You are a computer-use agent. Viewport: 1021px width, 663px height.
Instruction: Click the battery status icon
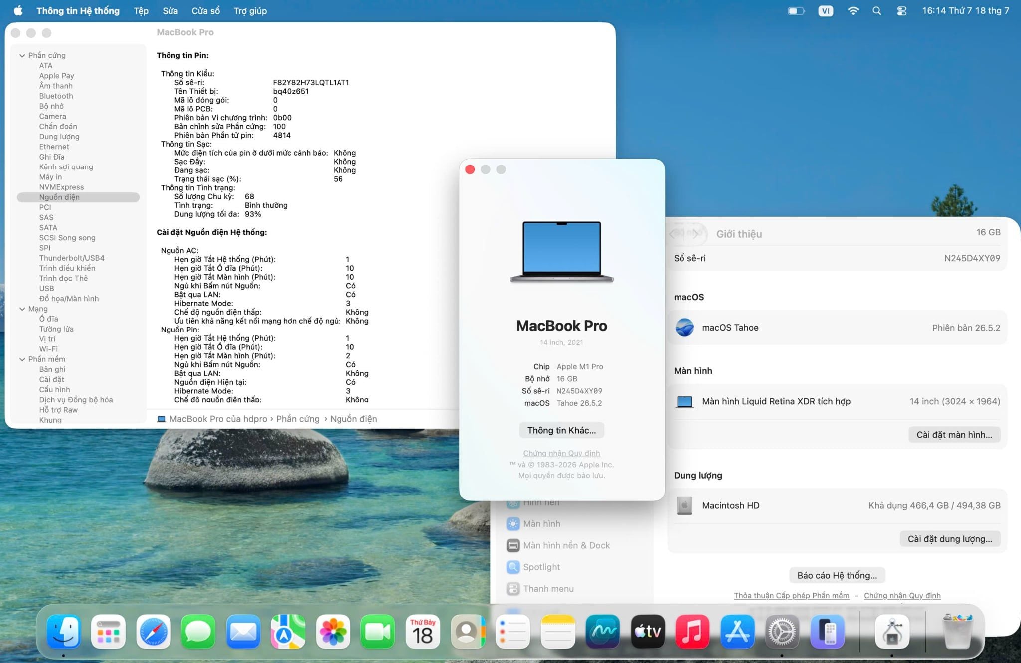(796, 11)
